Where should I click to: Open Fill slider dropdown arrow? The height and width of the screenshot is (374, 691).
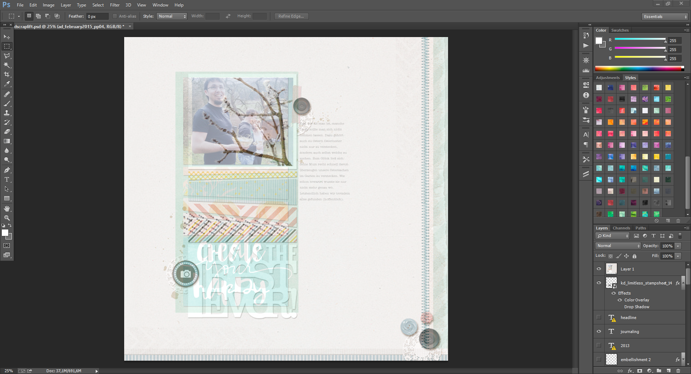coord(678,256)
